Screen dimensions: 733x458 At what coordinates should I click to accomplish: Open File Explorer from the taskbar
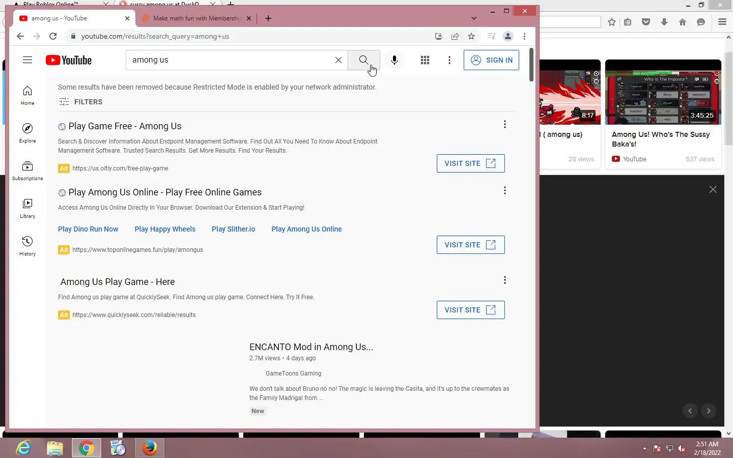tap(55, 448)
